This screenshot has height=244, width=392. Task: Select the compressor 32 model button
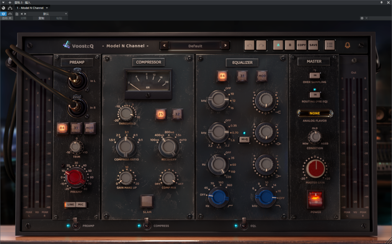177,114
